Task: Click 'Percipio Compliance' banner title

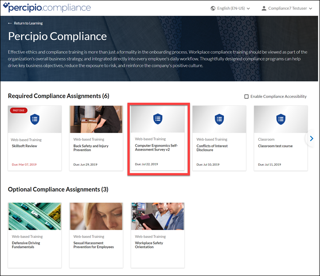Action: point(57,36)
